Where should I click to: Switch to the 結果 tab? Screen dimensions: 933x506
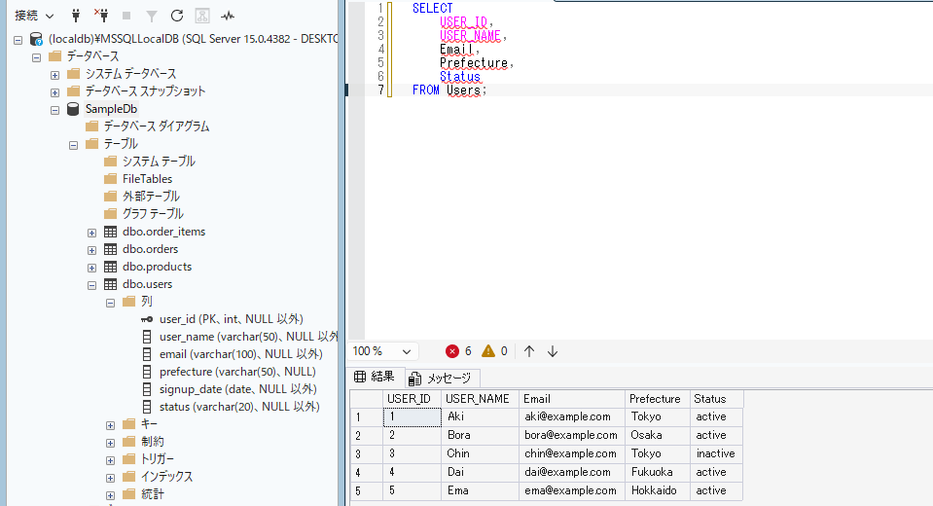pos(375,377)
